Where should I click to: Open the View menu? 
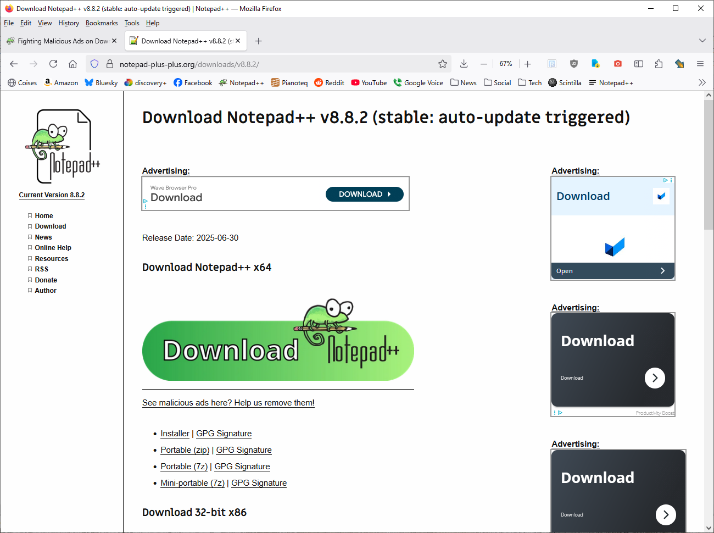click(44, 23)
